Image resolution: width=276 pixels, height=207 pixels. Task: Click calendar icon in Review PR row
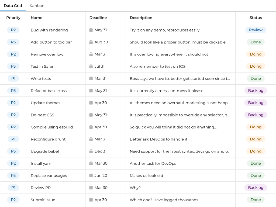pos(91,188)
